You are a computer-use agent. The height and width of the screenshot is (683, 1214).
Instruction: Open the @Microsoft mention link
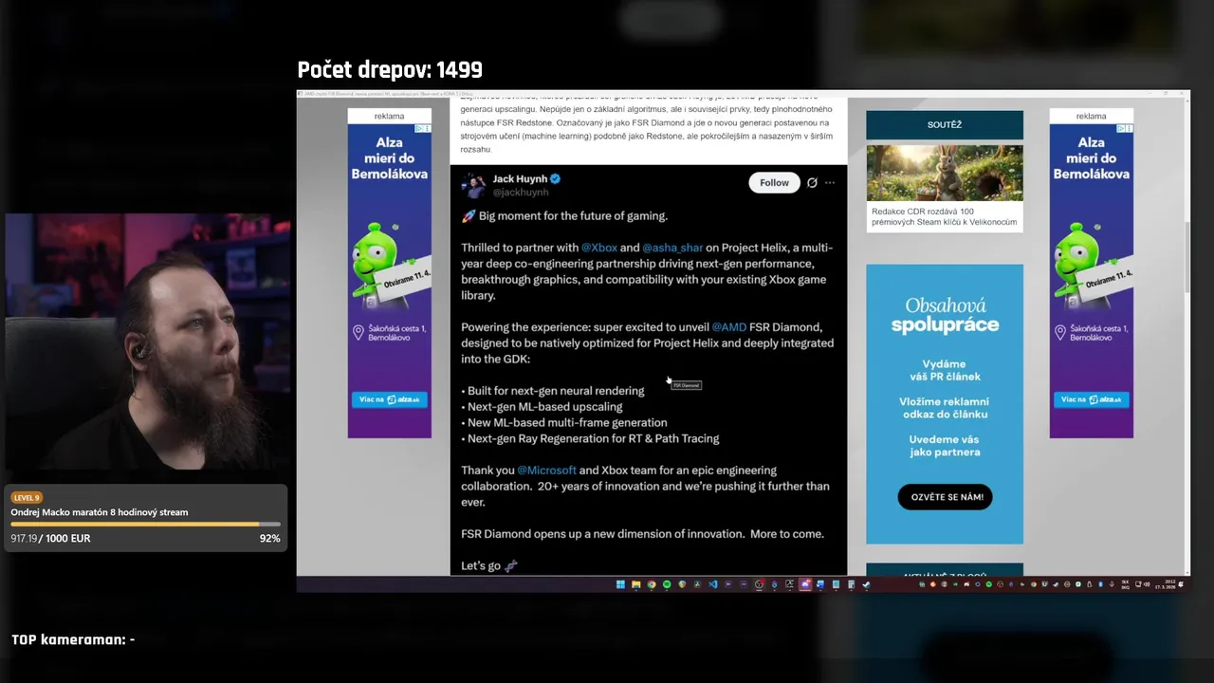point(547,471)
